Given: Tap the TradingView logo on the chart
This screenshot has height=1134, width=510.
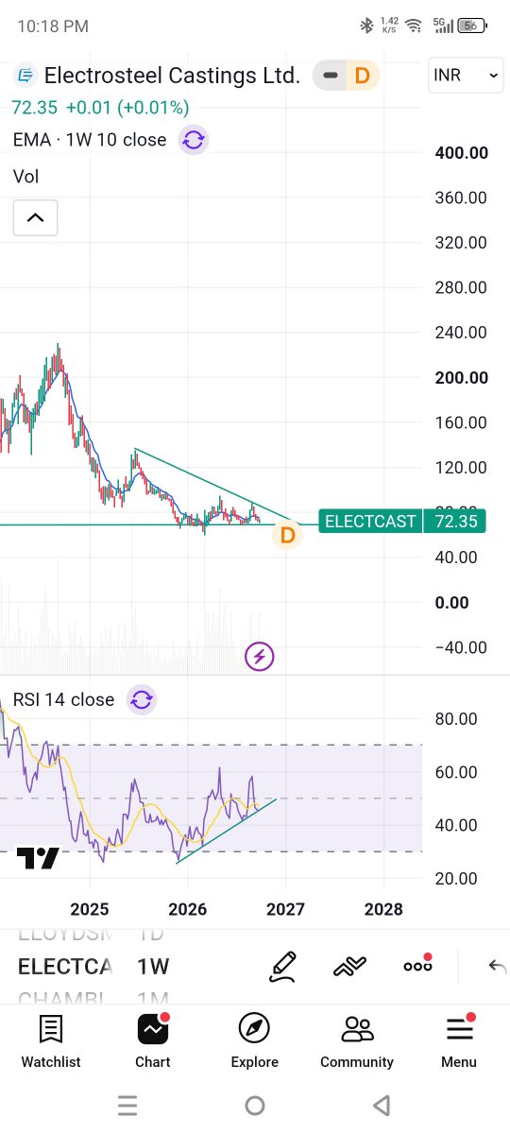Looking at the screenshot, I should coord(38,859).
